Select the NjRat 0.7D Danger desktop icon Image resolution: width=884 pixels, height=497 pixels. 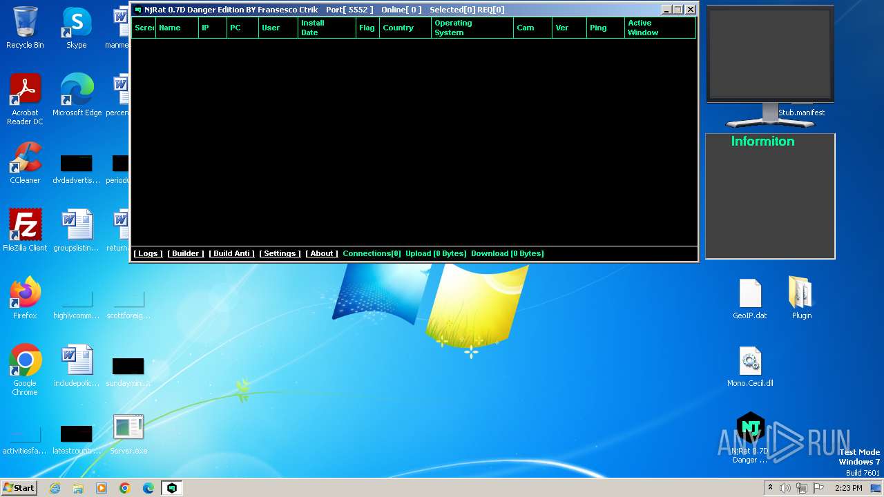[750, 438]
